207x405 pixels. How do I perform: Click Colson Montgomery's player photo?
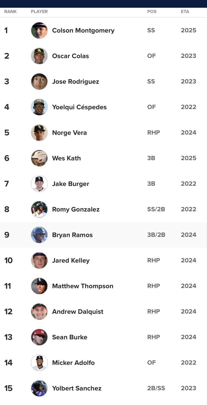pos(39,31)
